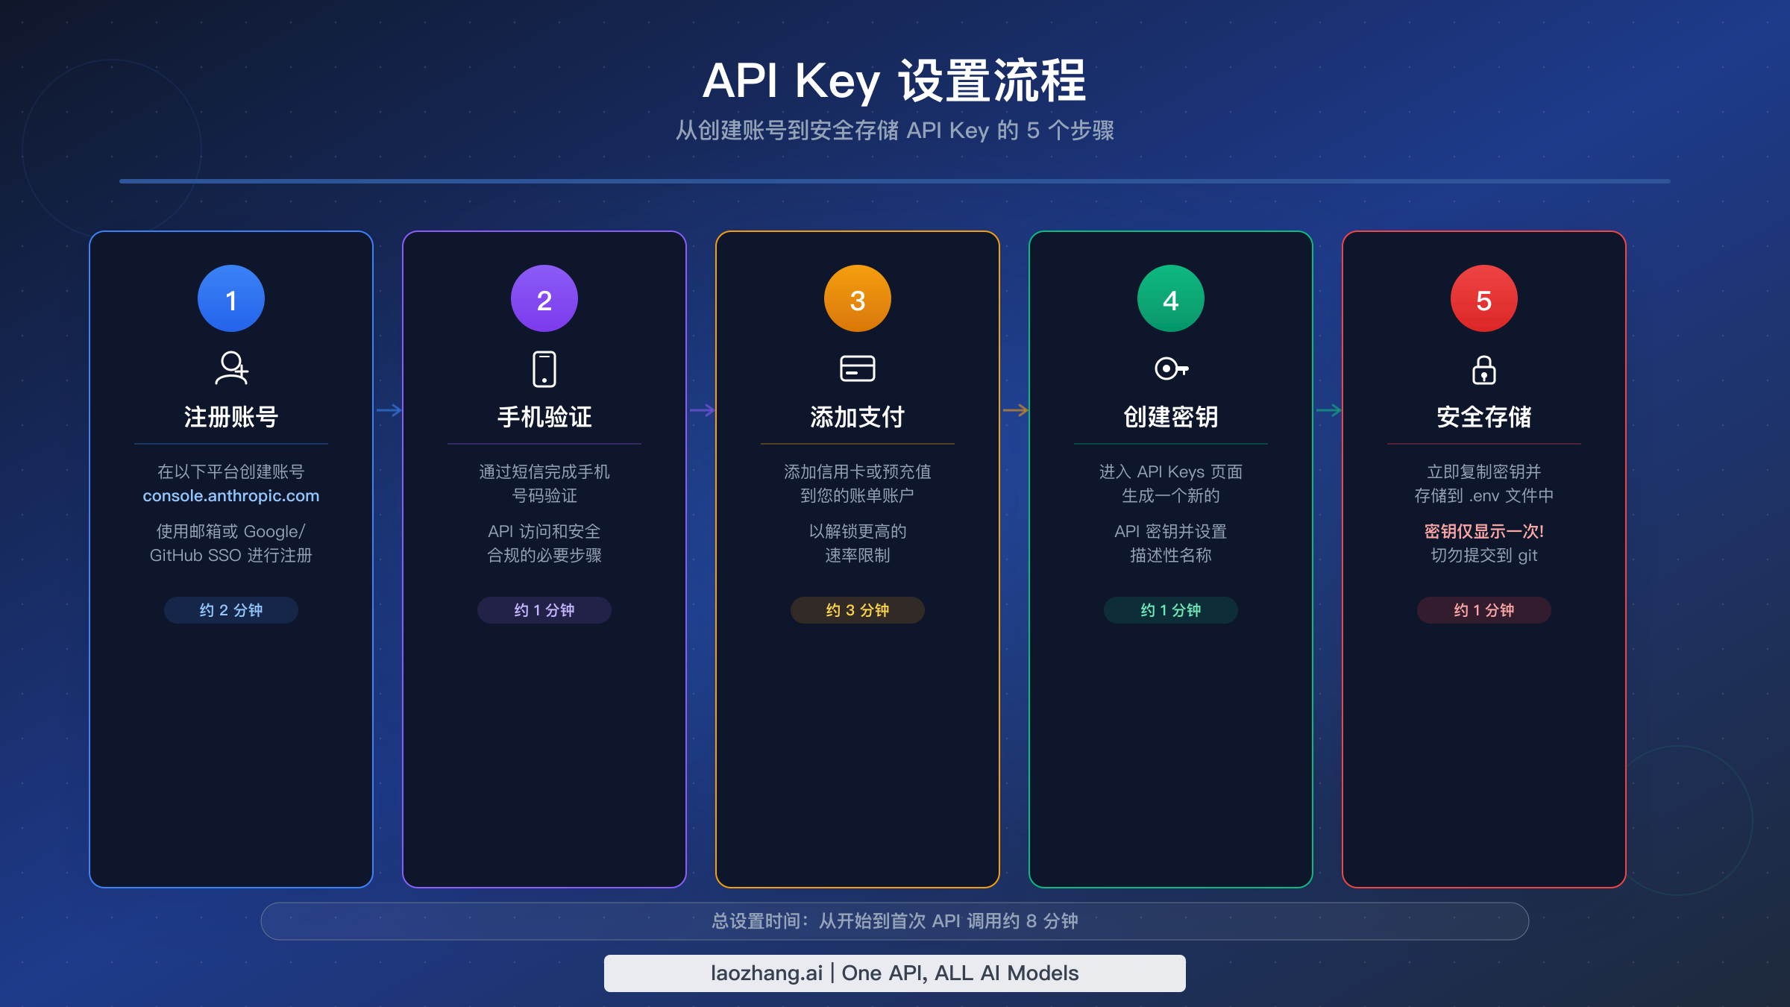Click the green circle numbered 4
1790x1007 pixels.
(1171, 298)
